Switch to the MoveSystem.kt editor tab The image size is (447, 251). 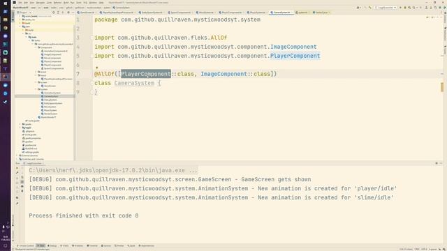[x=206, y=13]
